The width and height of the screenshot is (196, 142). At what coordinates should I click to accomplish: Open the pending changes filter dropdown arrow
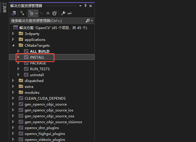tap(36, 13)
